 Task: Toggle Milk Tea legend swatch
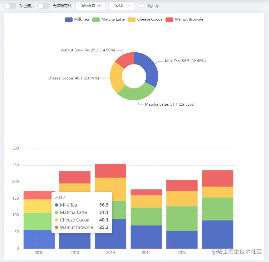coord(69,20)
